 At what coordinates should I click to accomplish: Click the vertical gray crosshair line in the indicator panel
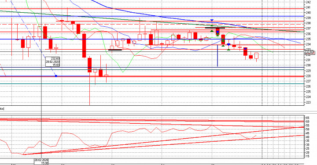pyautogui.click(x=41, y=137)
